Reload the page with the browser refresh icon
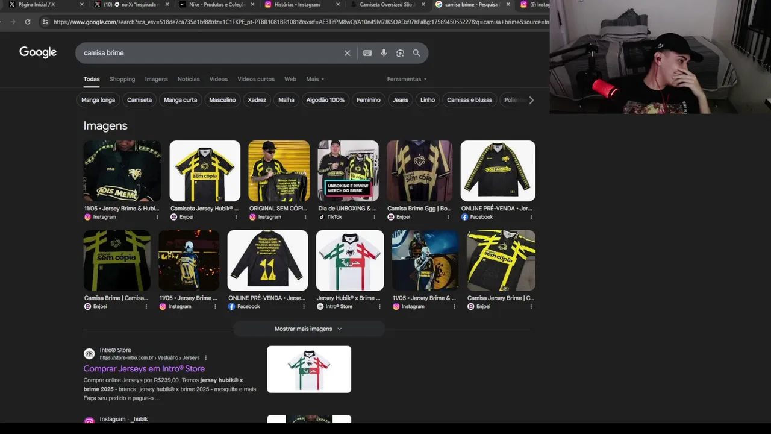 pyautogui.click(x=28, y=22)
